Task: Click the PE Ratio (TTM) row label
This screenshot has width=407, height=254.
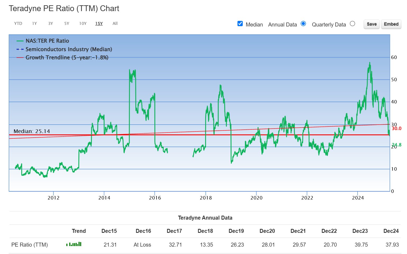Action: point(30,245)
